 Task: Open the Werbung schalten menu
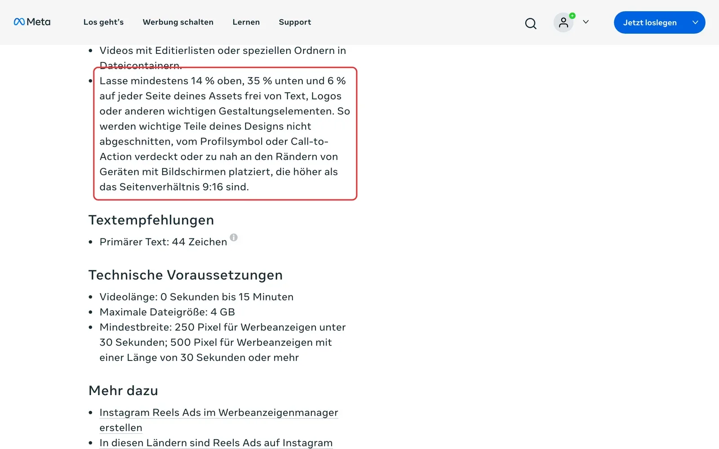tap(178, 22)
